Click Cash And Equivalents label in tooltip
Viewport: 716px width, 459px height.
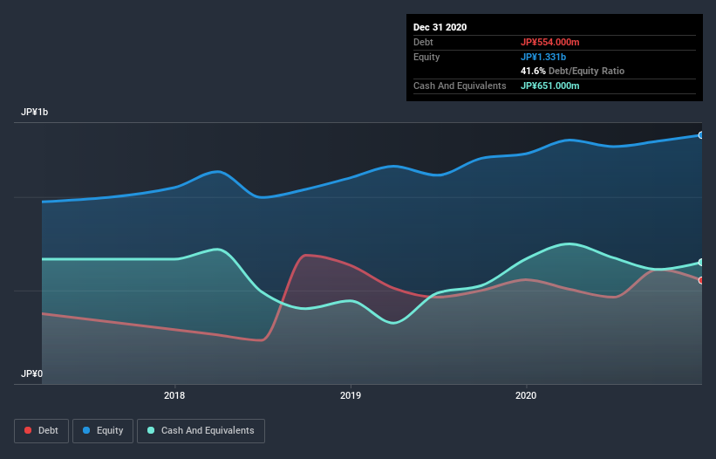coord(460,86)
